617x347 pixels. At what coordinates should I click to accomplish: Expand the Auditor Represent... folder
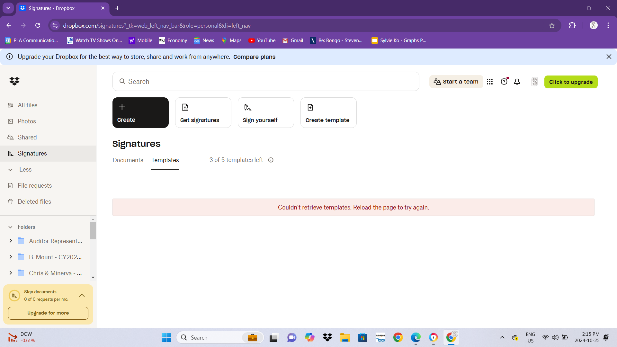click(10, 241)
